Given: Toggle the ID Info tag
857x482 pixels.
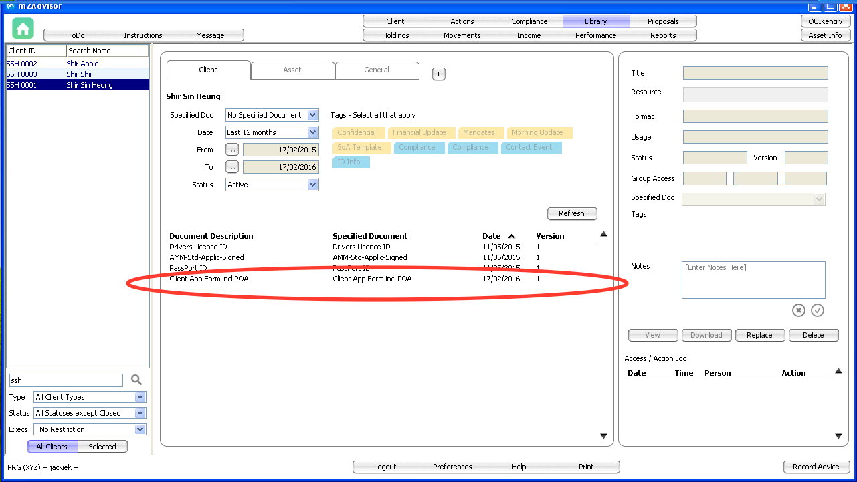Looking at the screenshot, I should click(349, 162).
